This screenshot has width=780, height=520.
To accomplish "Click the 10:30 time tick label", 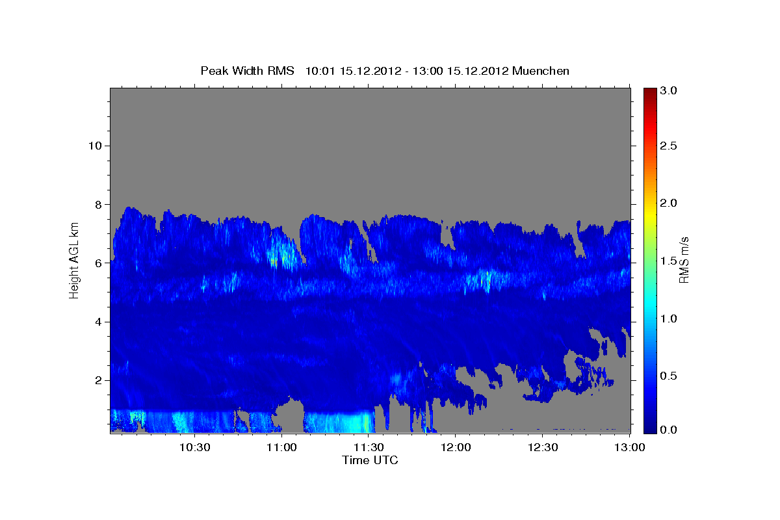I will click(194, 447).
